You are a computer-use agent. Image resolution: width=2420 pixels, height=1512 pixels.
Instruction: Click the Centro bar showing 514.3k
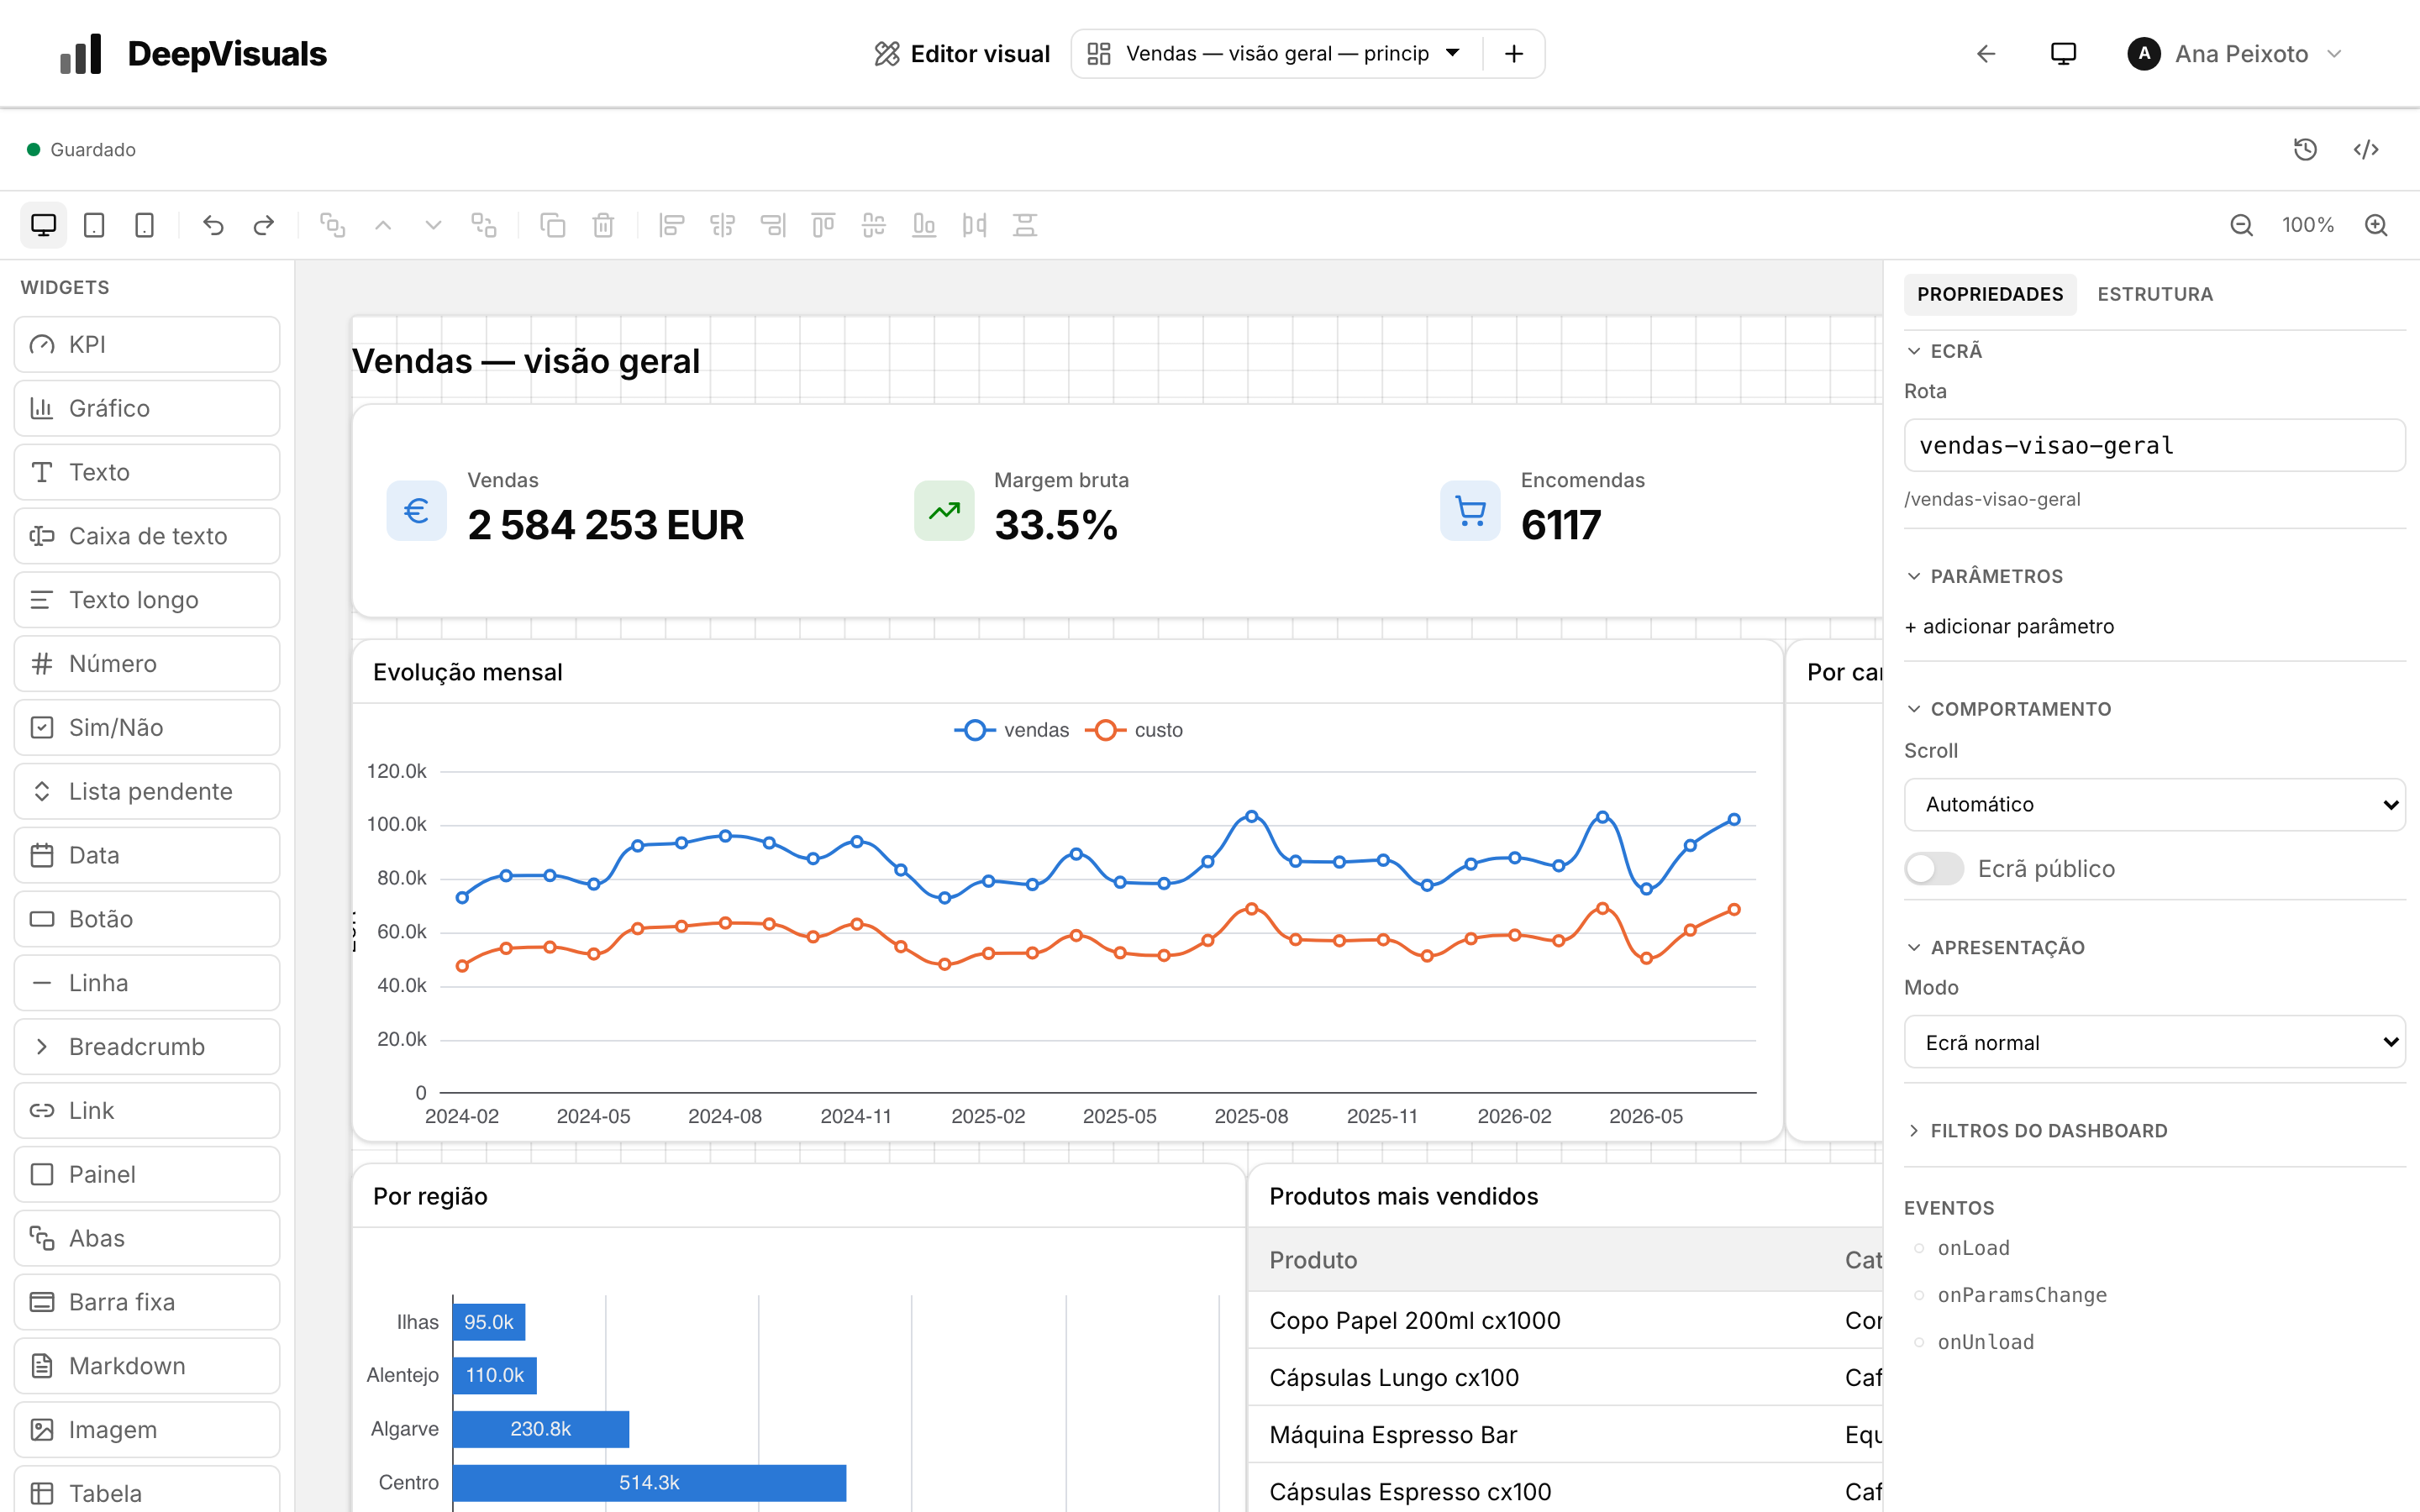(649, 1482)
